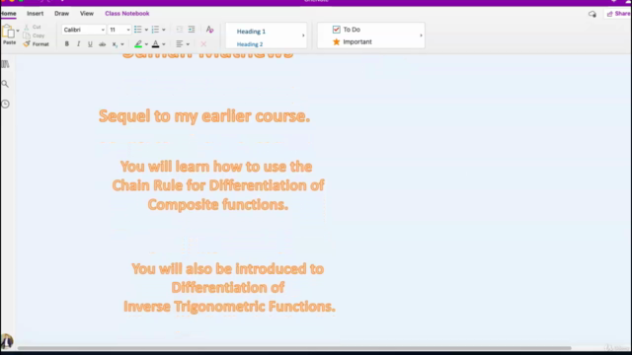Click 'Sequel to my earlier course.' text
632x355 pixels.
(x=204, y=116)
